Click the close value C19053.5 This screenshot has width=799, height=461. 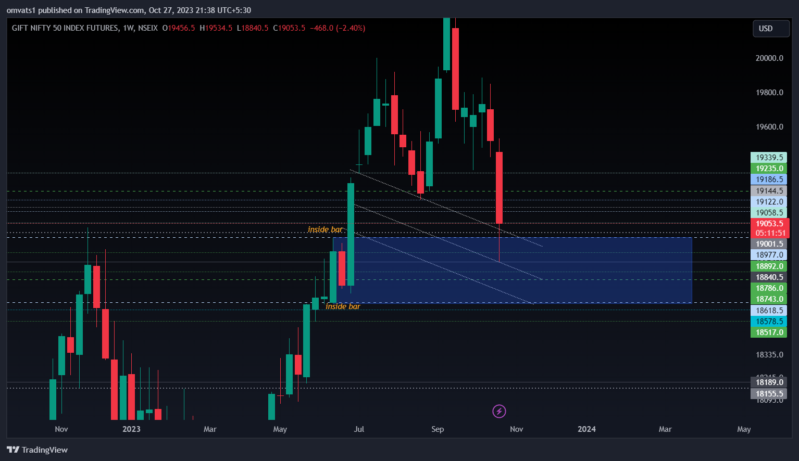(289, 28)
